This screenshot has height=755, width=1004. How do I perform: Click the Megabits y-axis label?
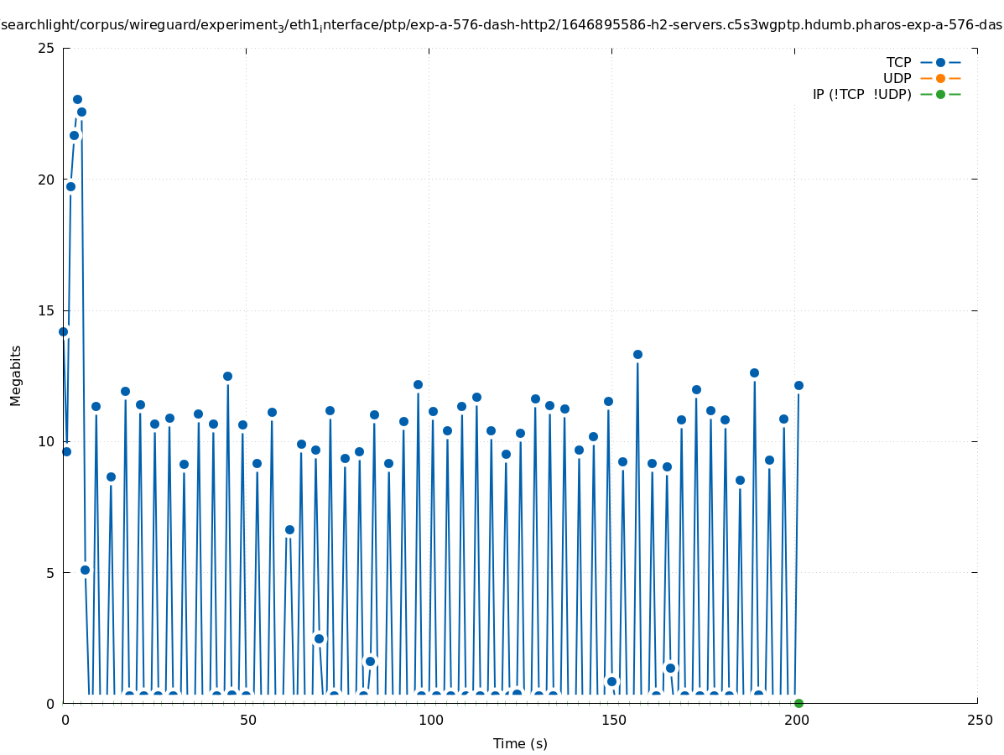pyautogui.click(x=16, y=375)
